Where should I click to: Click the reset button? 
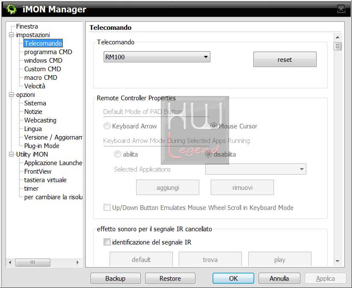tap(285, 59)
